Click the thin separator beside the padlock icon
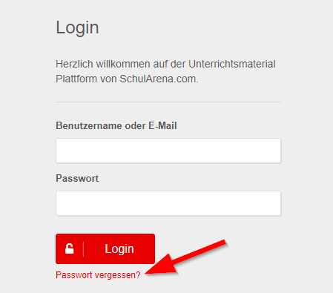 coord(83,249)
